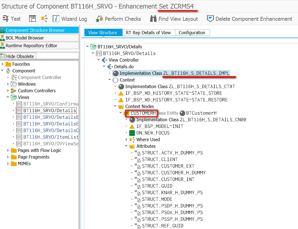Open Runtime Repository Editor
This screenshot has width=298, height=229.
tap(39, 46)
